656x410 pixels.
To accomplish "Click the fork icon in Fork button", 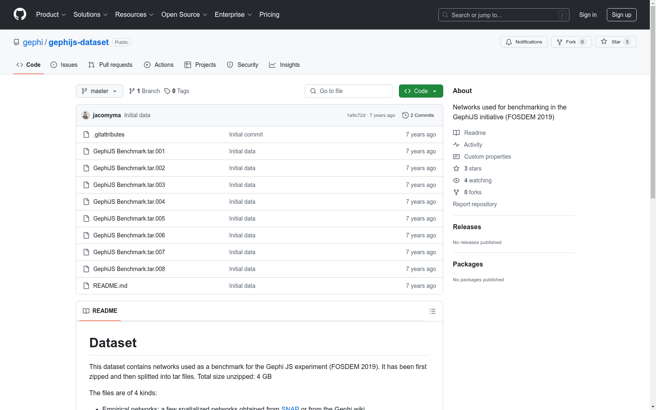I will (560, 42).
